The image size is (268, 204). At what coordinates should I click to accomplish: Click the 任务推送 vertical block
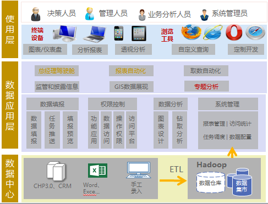52,130
